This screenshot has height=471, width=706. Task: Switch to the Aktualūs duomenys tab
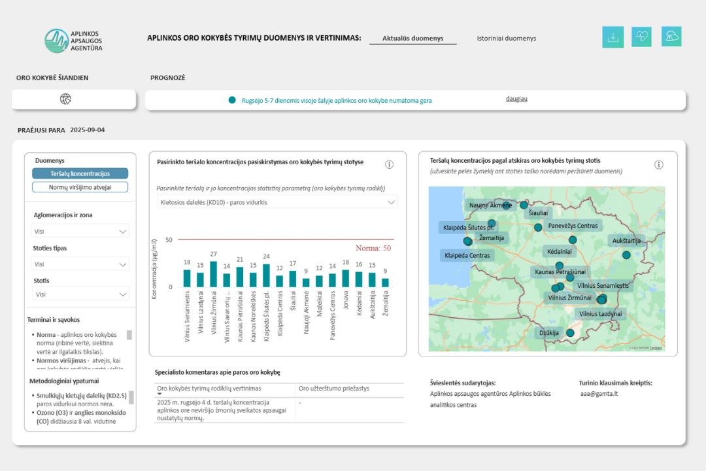point(412,39)
